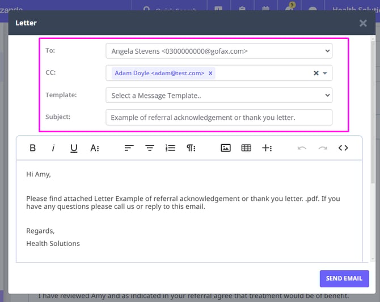Click the align left icon
380x302 pixels.
129,148
